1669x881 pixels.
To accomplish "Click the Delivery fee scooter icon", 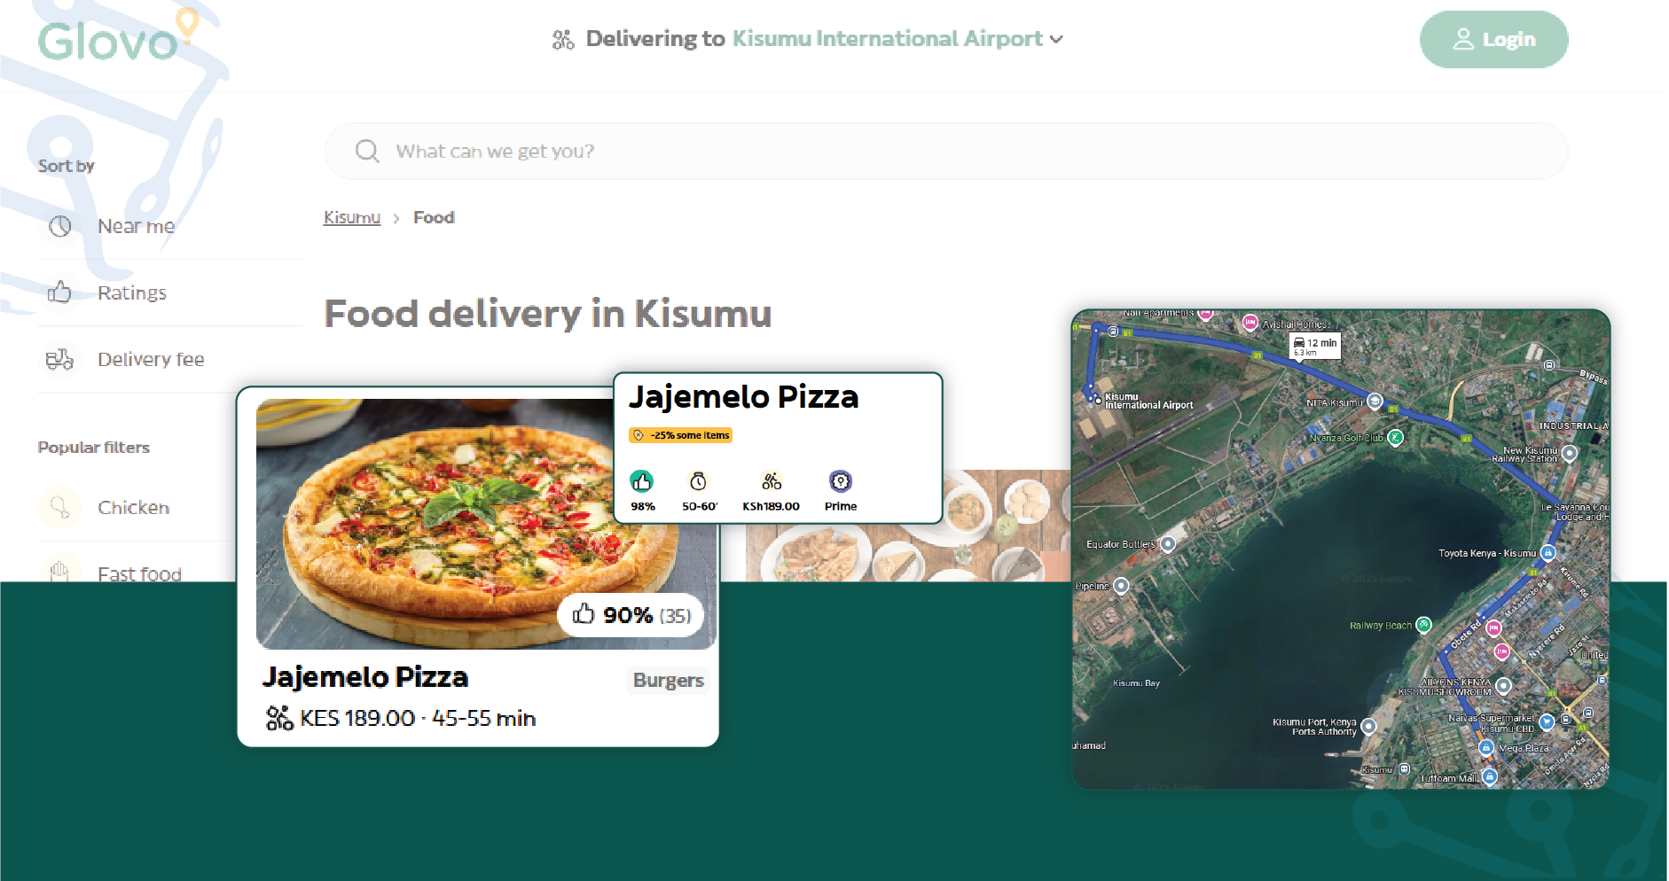I will point(59,359).
